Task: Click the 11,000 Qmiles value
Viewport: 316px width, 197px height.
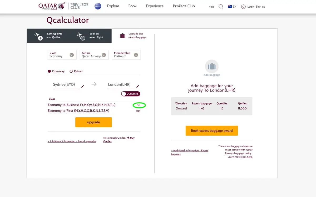Action: pyautogui.click(x=242, y=108)
